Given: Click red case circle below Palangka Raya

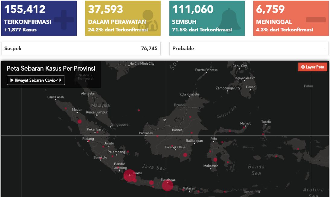Looking at the screenshot, I should [185, 155].
